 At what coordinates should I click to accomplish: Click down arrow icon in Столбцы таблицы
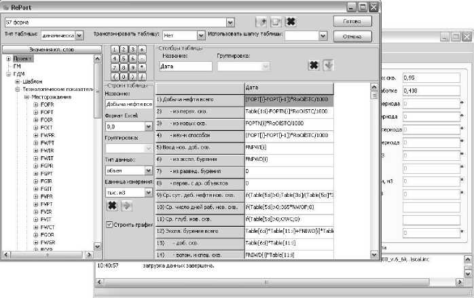(x=328, y=65)
